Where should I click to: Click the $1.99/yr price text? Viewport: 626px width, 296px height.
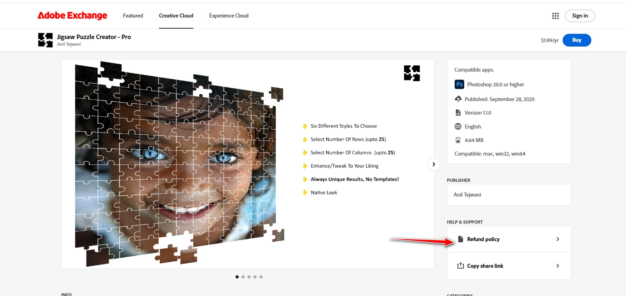coord(549,40)
